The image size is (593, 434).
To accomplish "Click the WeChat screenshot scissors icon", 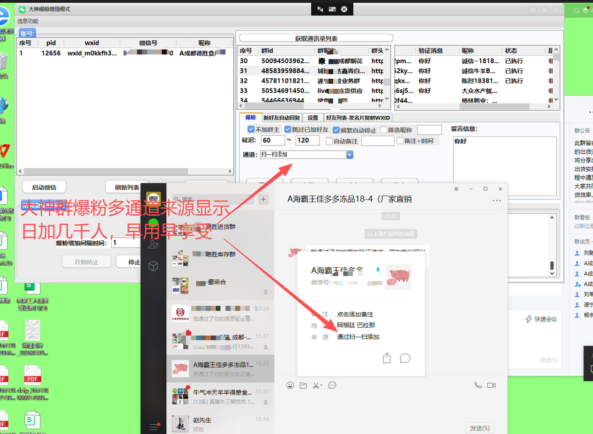I will point(316,385).
